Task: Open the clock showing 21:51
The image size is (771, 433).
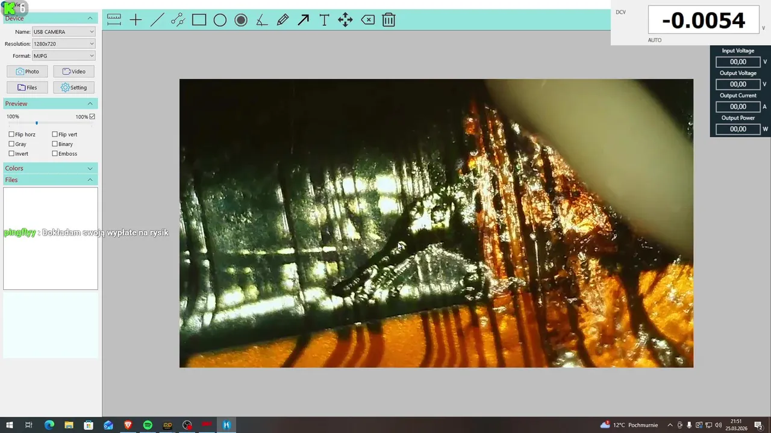Action: click(735, 425)
